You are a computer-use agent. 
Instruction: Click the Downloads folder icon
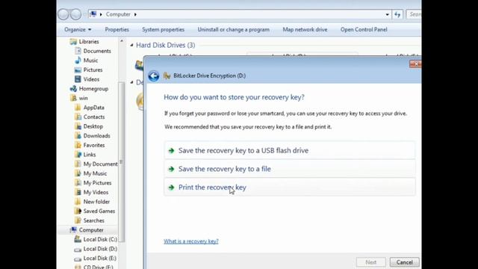(x=78, y=136)
